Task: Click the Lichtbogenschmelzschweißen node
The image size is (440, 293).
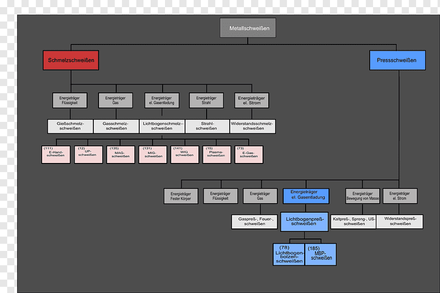Action: click(x=162, y=126)
